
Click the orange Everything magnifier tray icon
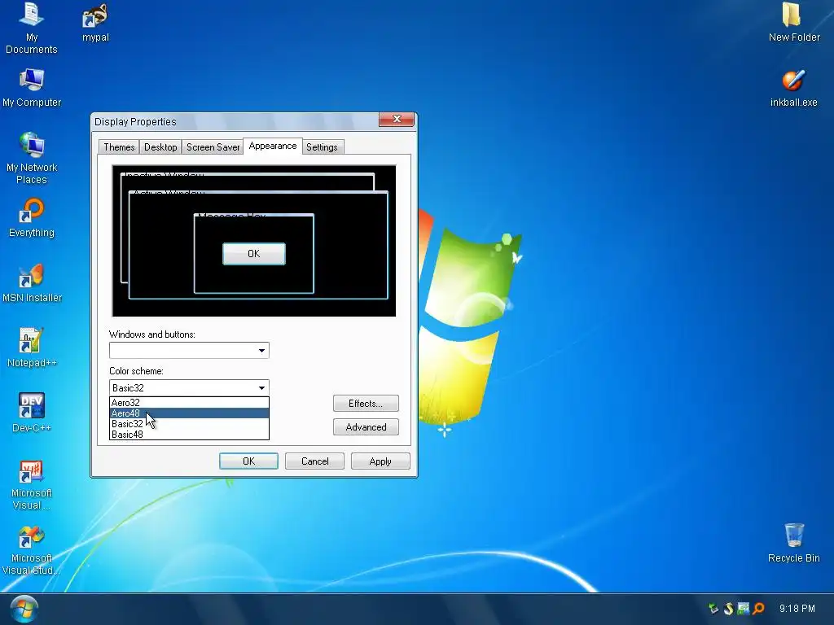coord(758,609)
